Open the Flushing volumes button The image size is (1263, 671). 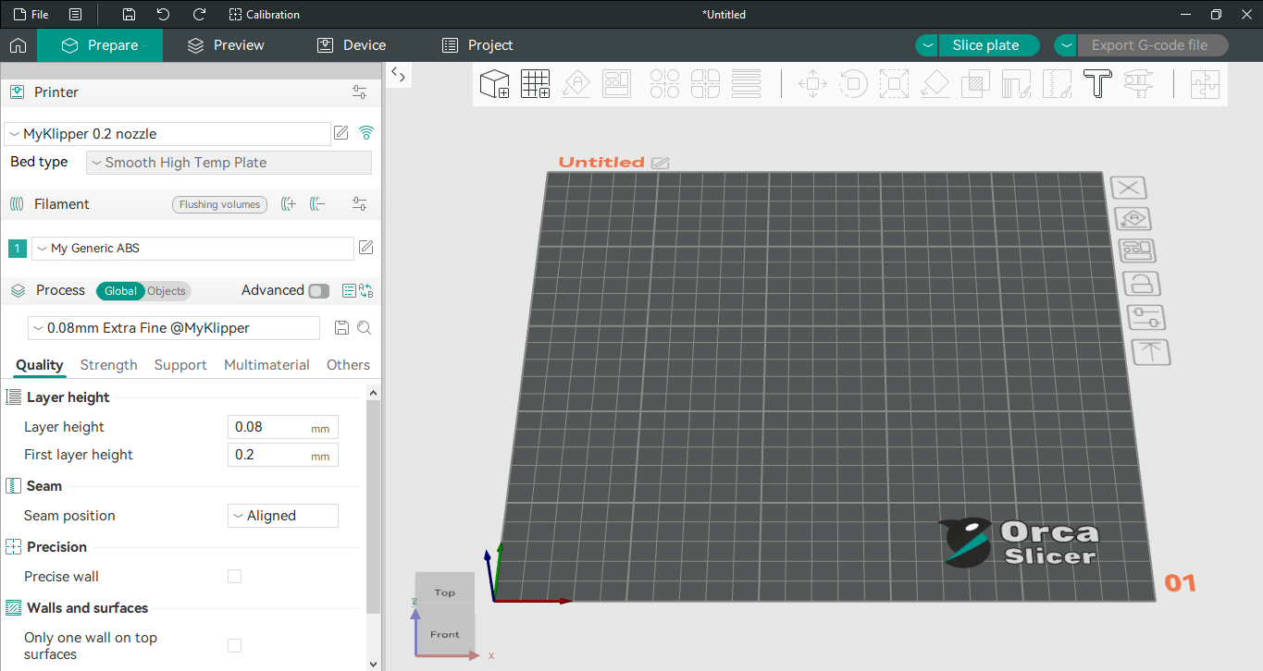pos(219,205)
